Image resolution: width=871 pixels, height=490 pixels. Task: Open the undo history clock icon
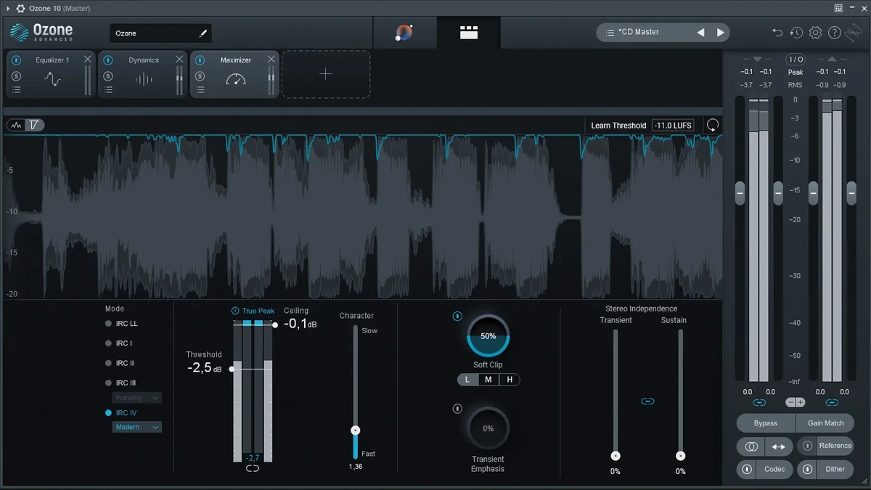[796, 33]
